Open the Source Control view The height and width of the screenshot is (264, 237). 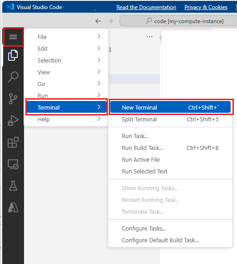(x=13, y=99)
